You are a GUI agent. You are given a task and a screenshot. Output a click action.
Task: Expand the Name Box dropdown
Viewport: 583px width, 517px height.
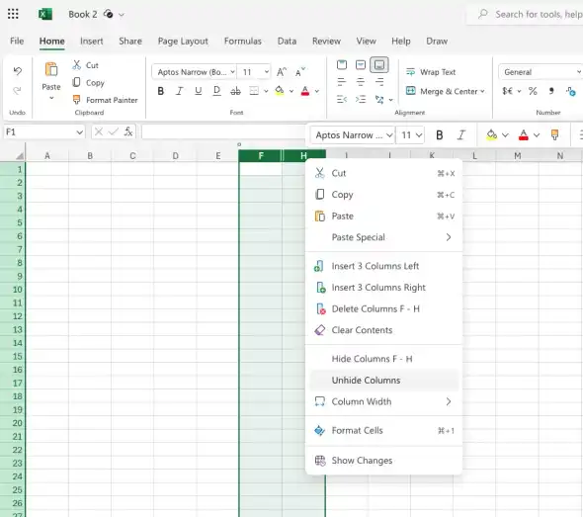coord(80,132)
